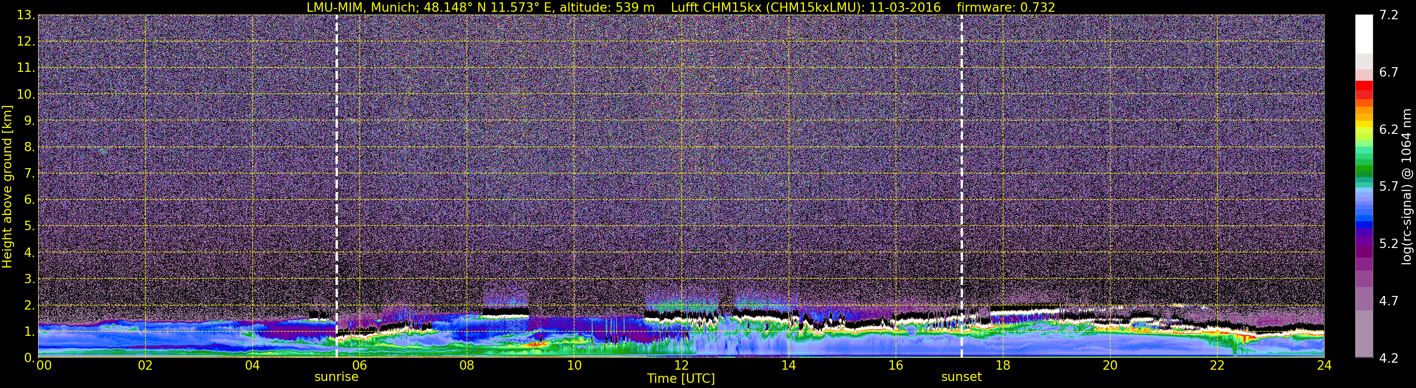
Task: Click the height axis tick label 5
Action: [x=29, y=226]
